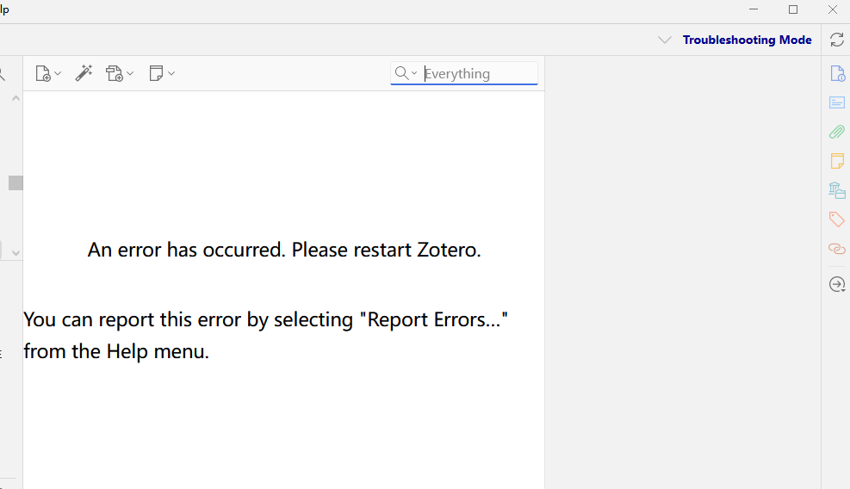Jump to Abstract section in side nav

coord(837,102)
